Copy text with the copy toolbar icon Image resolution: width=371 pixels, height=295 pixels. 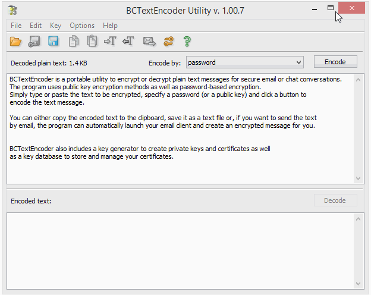tap(74, 41)
